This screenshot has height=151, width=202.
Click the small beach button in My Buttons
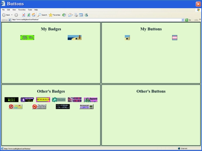coord(127,38)
